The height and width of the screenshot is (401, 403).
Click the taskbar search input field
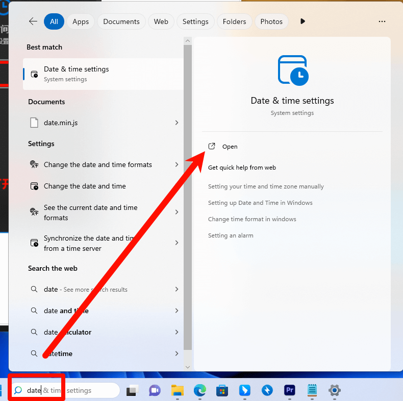coord(65,390)
